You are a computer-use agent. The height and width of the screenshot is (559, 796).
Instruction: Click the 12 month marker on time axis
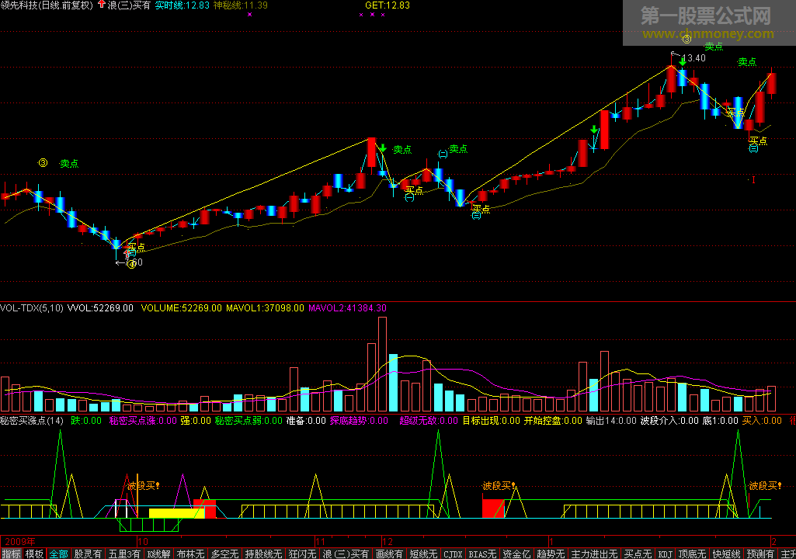388,542
